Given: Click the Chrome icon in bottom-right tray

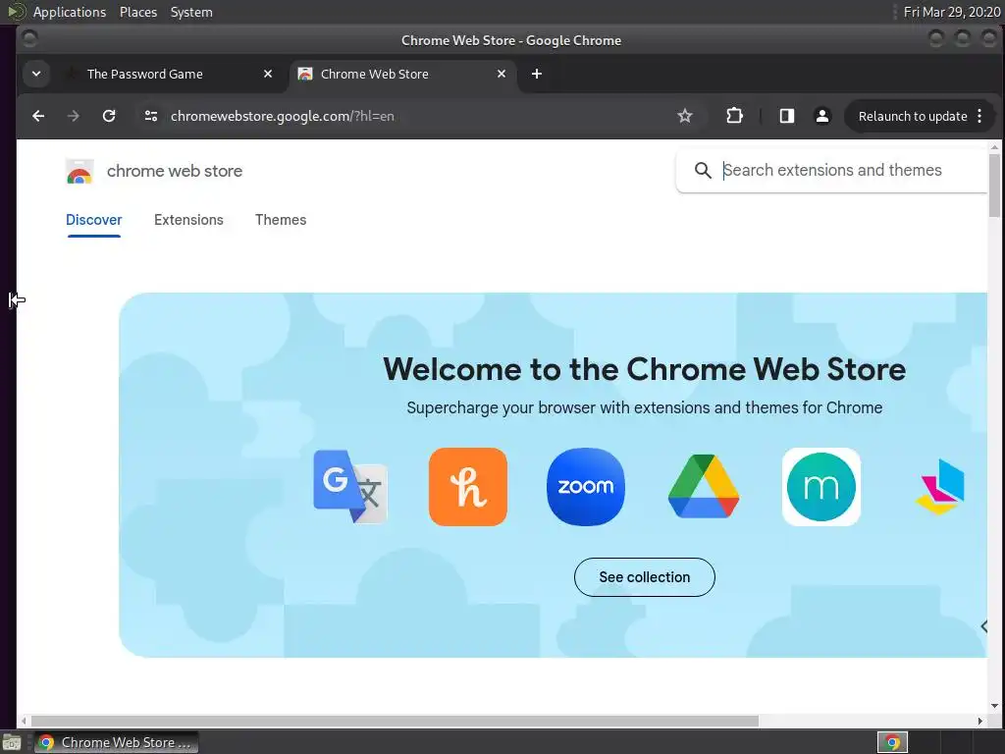Looking at the screenshot, I should coord(892,742).
